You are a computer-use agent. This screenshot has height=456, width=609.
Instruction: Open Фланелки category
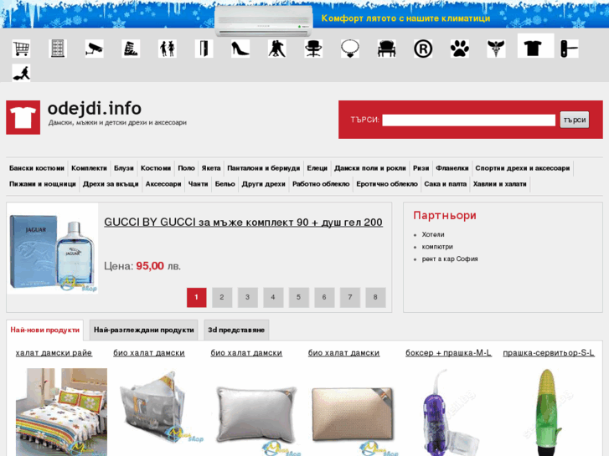(452, 168)
